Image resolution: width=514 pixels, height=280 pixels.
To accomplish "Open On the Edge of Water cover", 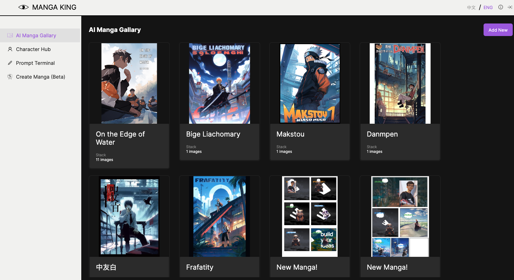I will [129, 83].
